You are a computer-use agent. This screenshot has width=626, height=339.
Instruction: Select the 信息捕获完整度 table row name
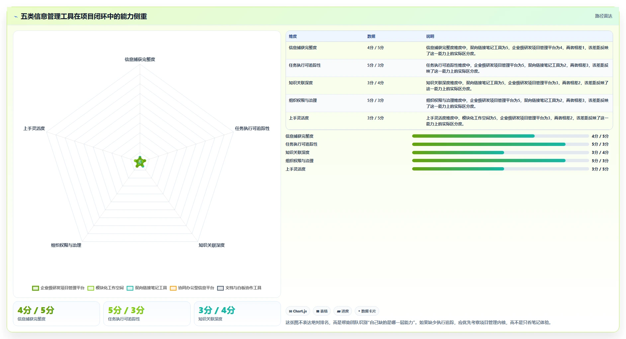click(303, 48)
